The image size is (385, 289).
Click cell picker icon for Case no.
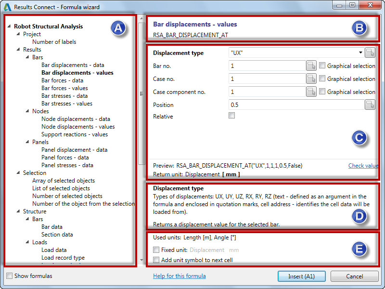tap(311, 79)
